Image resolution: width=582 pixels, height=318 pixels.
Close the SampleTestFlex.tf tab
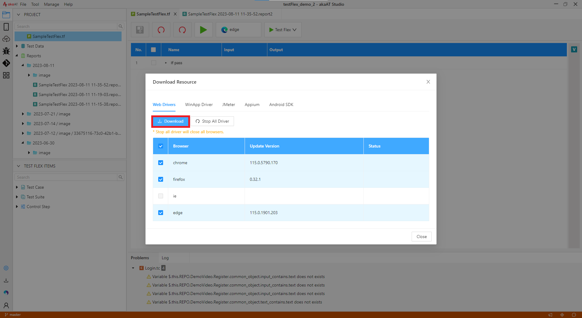coord(175,14)
